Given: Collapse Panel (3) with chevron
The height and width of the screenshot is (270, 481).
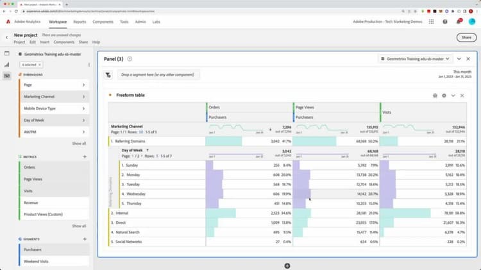Looking at the screenshot, I should point(459,59).
